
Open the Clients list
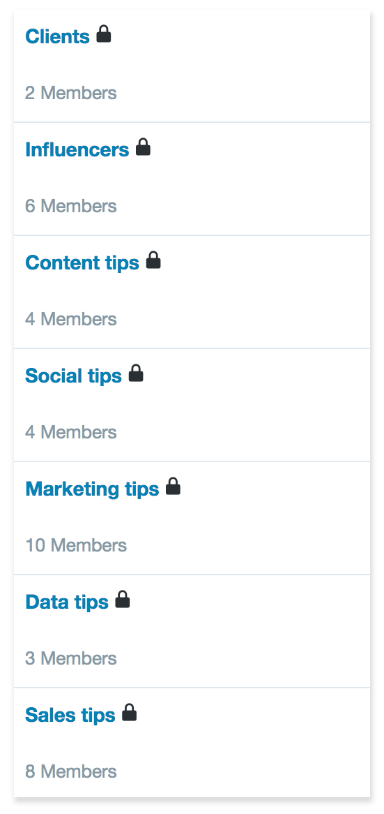pyautogui.click(x=58, y=36)
